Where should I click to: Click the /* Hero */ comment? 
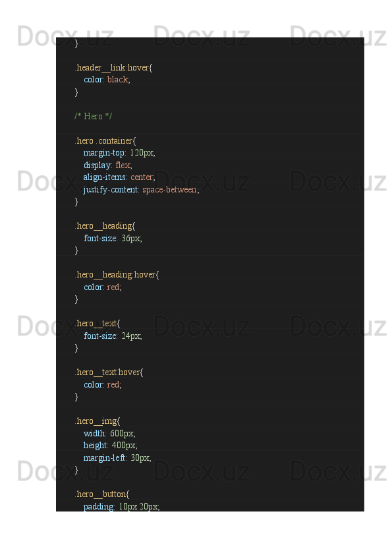click(94, 117)
